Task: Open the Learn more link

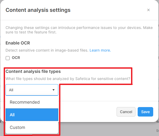Action: 100,50
